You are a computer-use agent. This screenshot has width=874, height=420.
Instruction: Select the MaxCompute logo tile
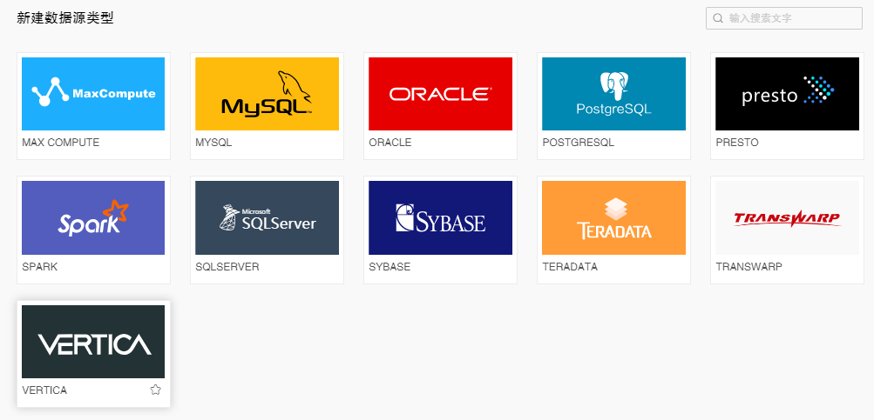(93, 93)
